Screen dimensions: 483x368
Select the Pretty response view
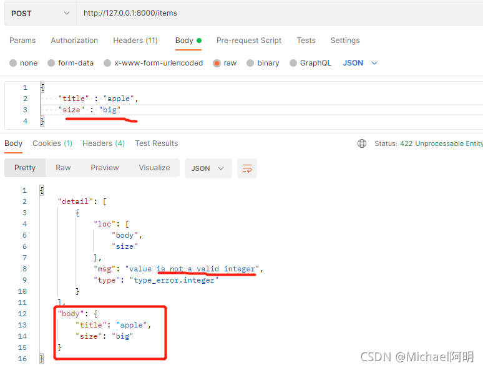(25, 168)
